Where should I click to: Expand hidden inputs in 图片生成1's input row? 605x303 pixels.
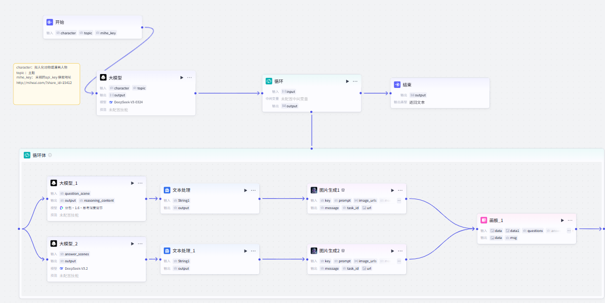[399, 201]
